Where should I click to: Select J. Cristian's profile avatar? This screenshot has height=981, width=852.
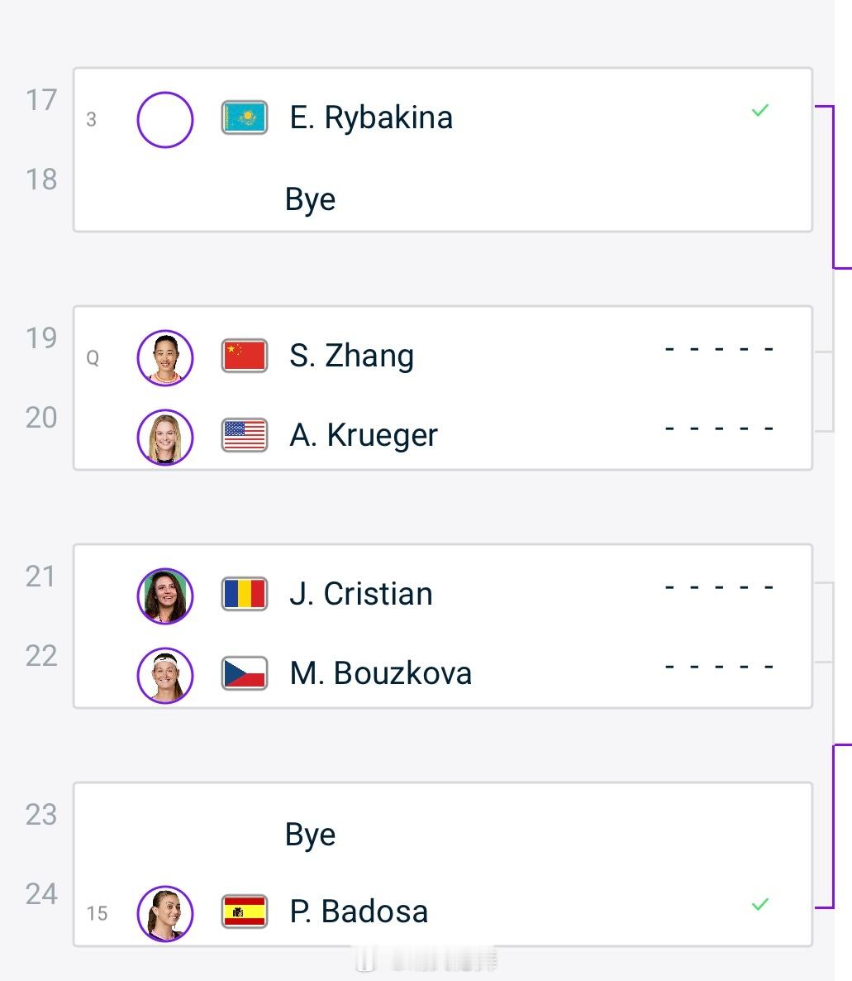pos(164,596)
